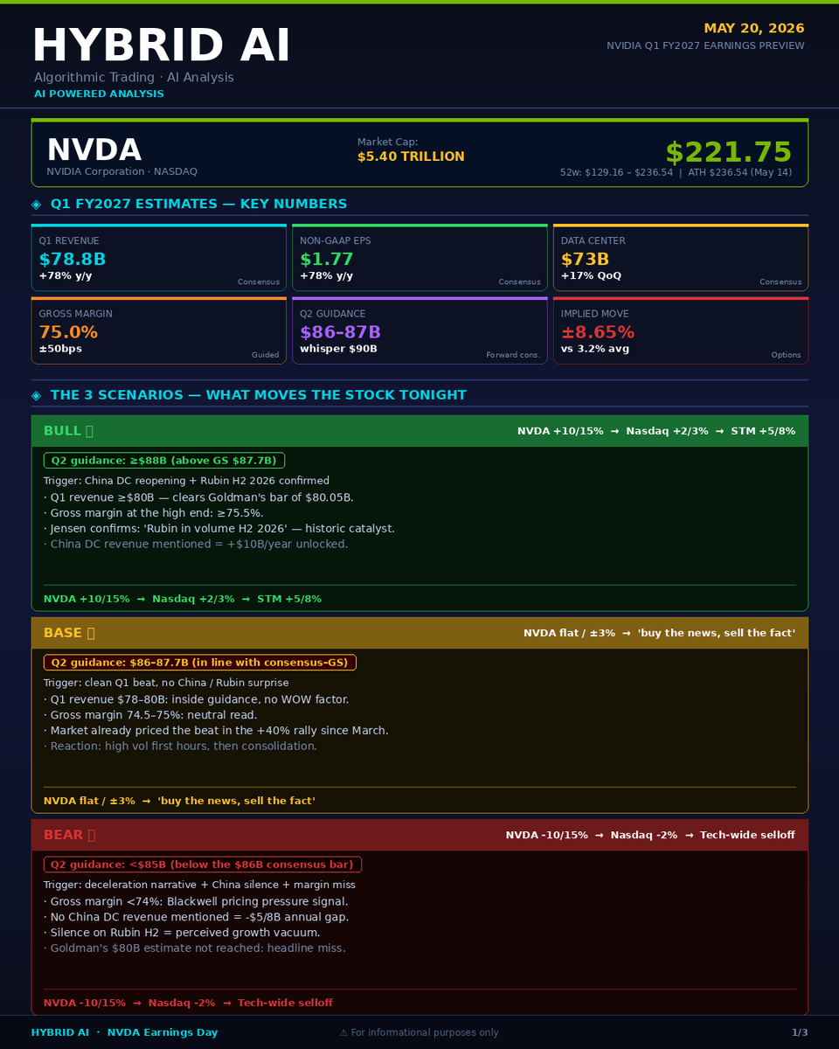Click the 'Q2 guidance: ≥$88B' green pill
The width and height of the screenshot is (839, 1049).
click(164, 461)
